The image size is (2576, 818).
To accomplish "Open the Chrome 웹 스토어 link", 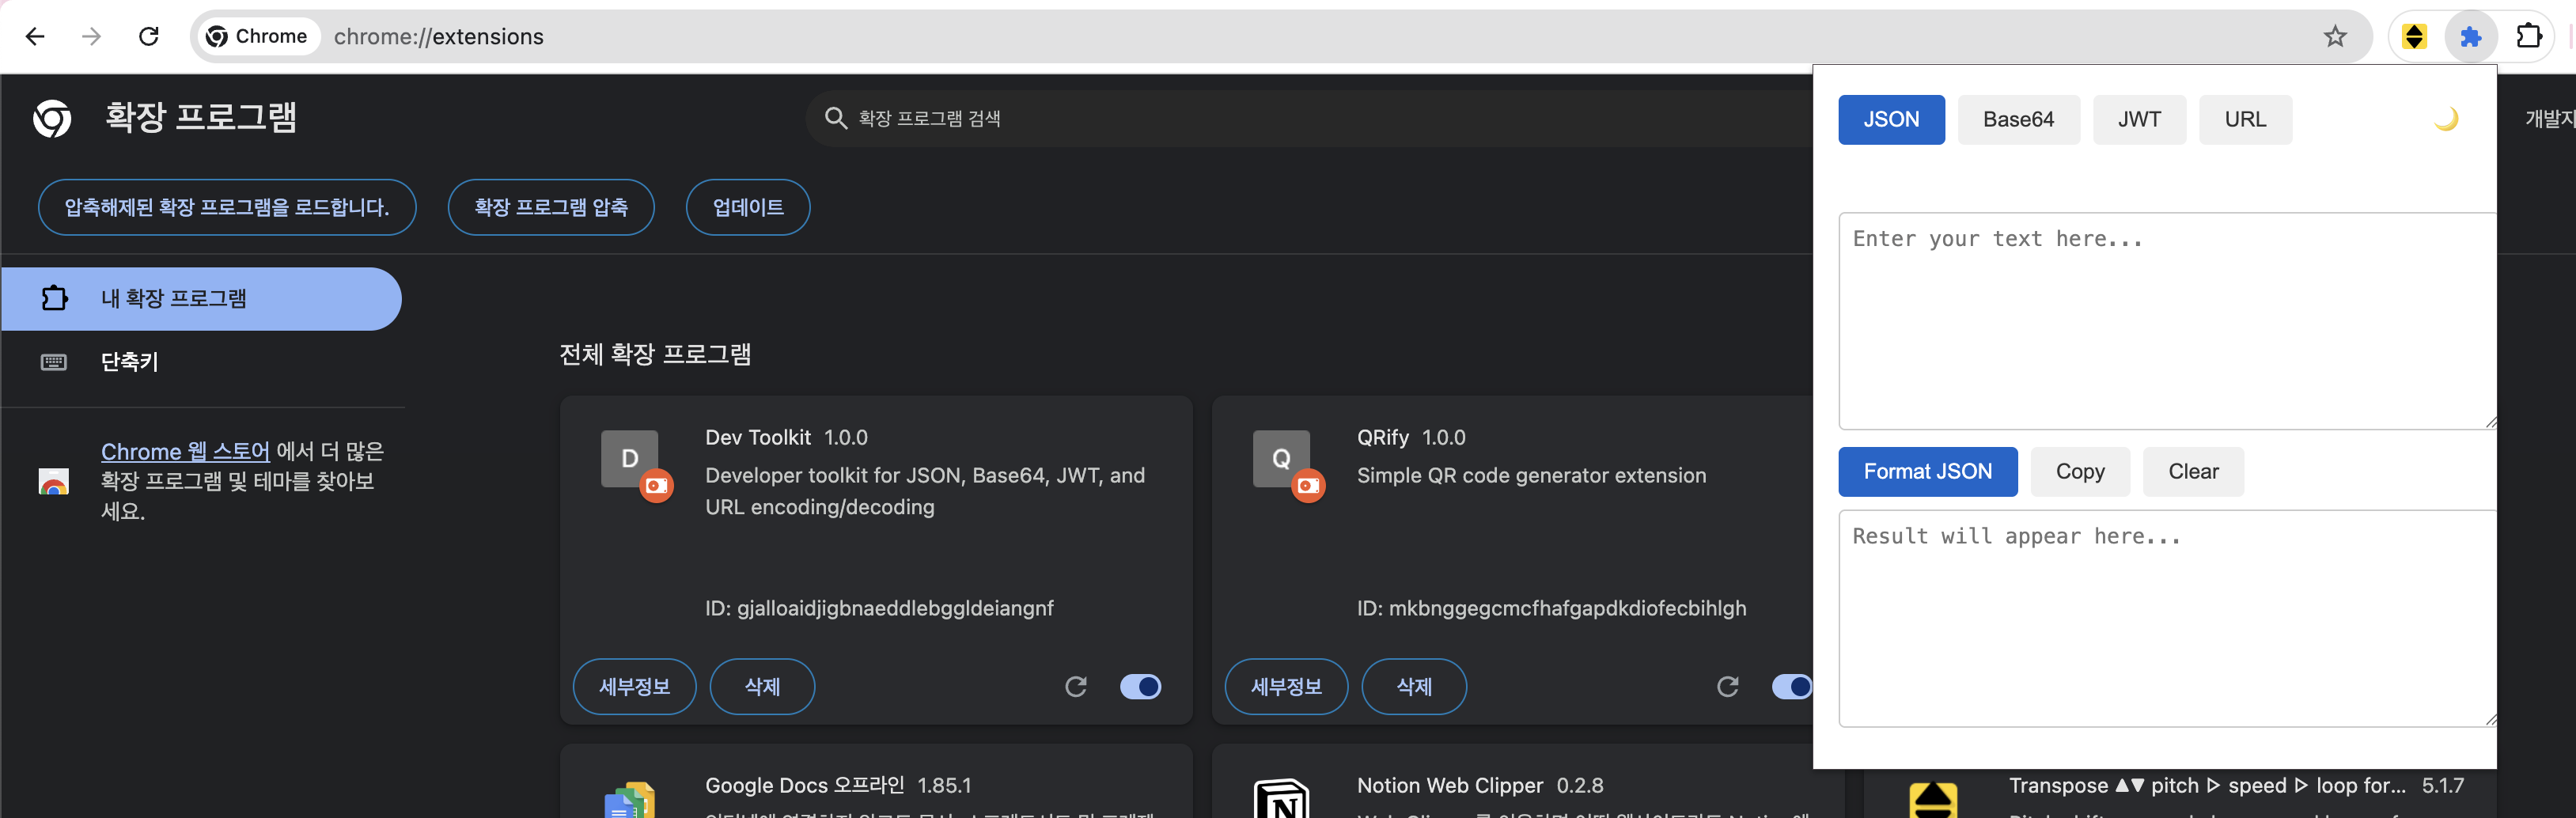I will coord(185,452).
